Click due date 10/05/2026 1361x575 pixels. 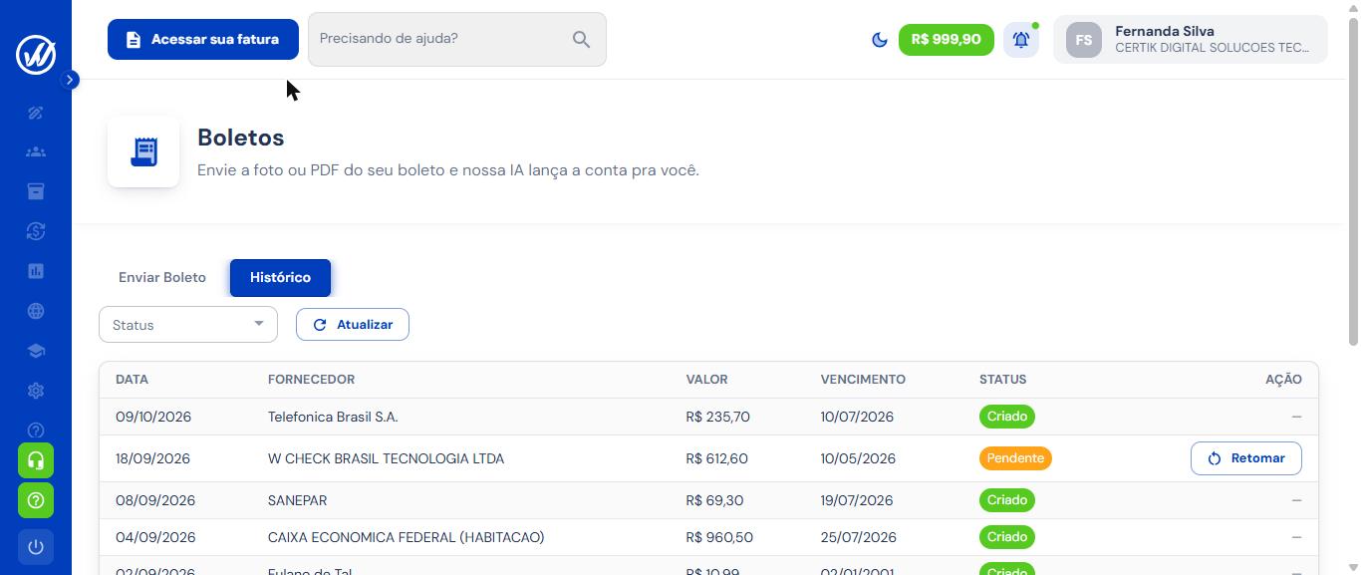(x=858, y=458)
